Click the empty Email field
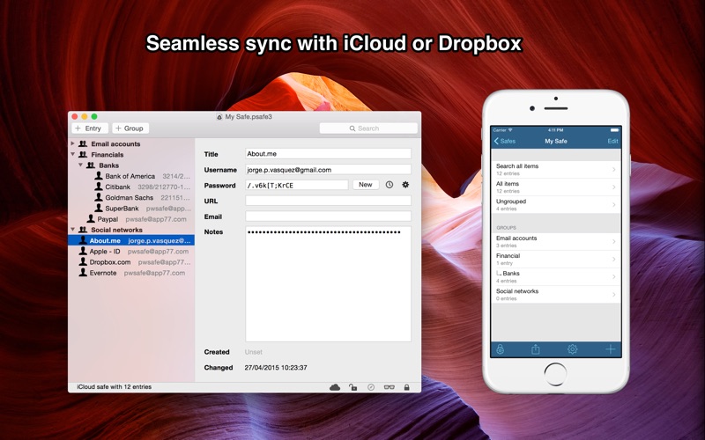The image size is (705, 440). [328, 216]
